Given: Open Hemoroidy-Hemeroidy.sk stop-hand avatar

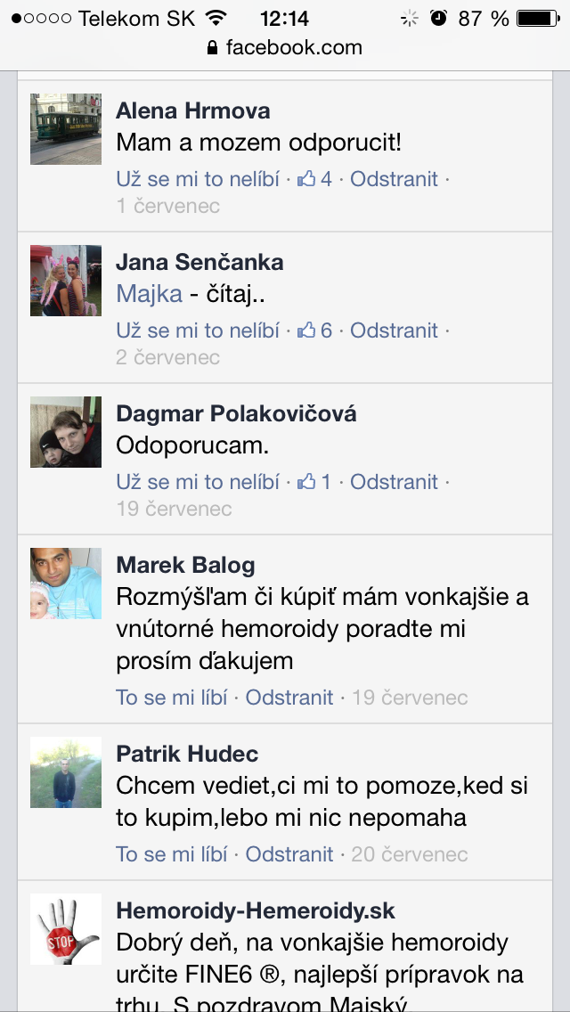Looking at the screenshot, I should (x=66, y=929).
